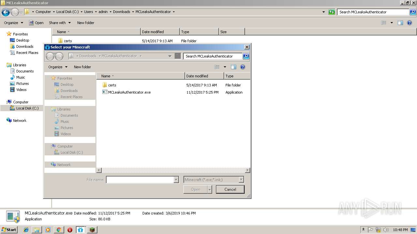Sort the dialog list by Type column

pyautogui.click(x=237, y=76)
